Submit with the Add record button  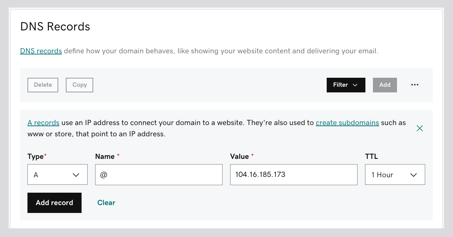tap(55, 203)
